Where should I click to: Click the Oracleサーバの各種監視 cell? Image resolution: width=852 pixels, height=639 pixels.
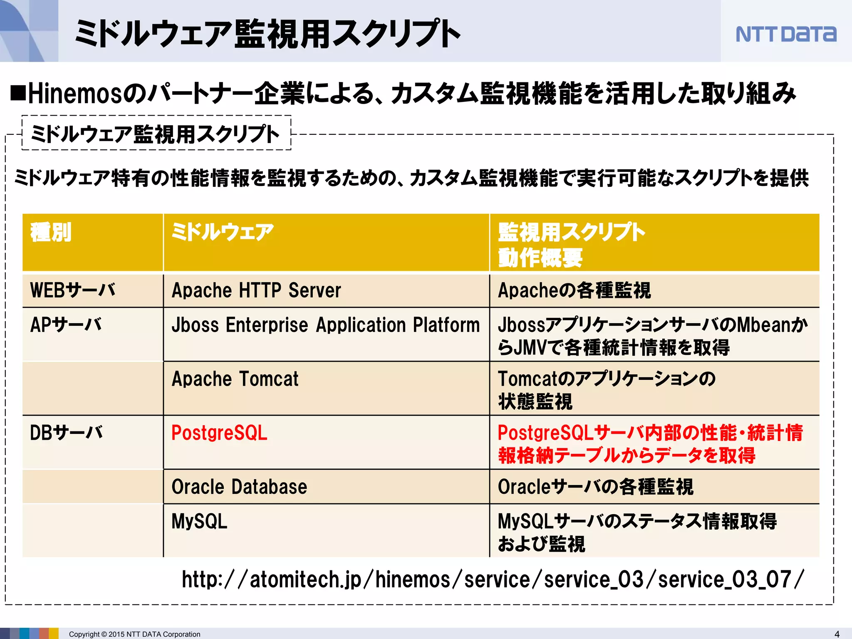[655, 487]
